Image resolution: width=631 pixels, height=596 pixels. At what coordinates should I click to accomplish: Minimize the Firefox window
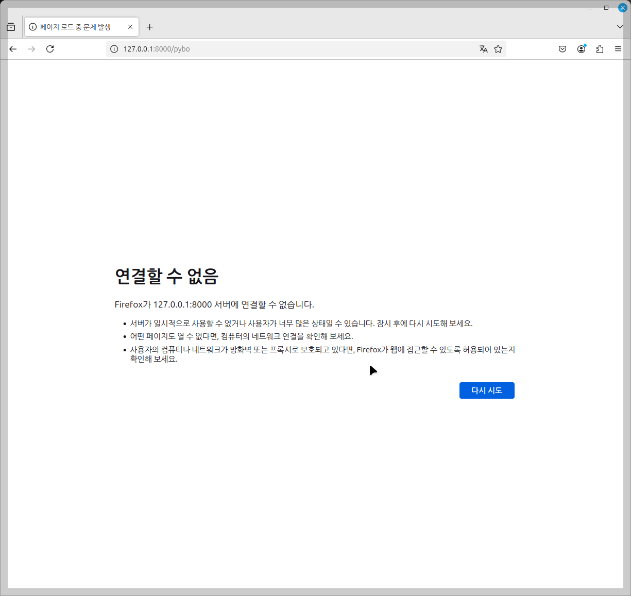tap(590, 8)
